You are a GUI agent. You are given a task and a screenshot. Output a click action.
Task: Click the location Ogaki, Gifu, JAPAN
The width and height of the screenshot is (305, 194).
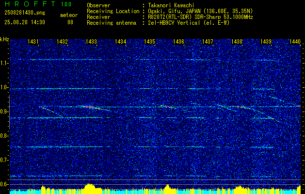pos(175,11)
